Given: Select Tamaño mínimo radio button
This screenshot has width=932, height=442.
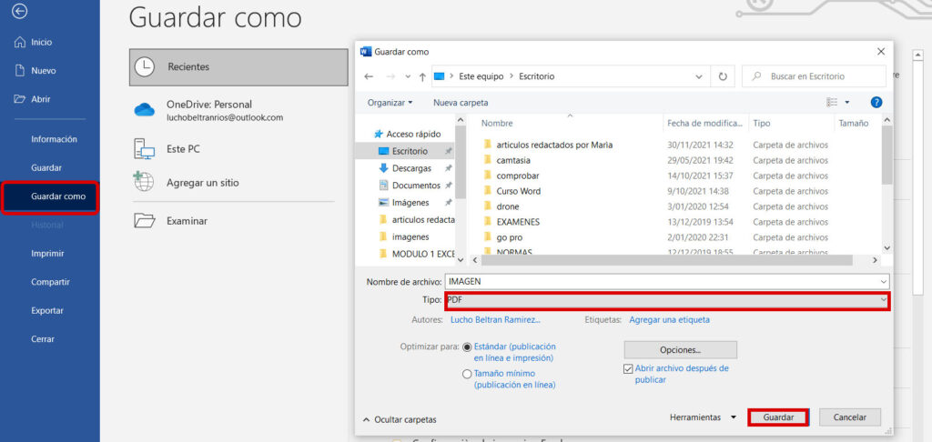Looking at the screenshot, I should pyautogui.click(x=468, y=374).
